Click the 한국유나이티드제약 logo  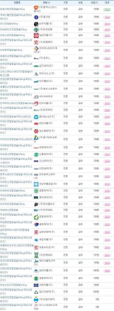36,49
